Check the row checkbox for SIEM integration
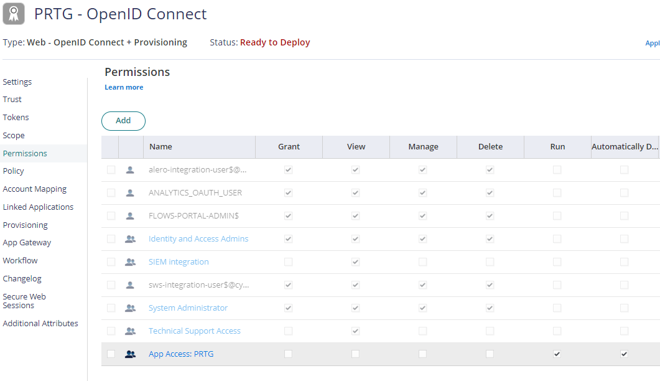Viewport: 660px width, 381px height. click(111, 261)
